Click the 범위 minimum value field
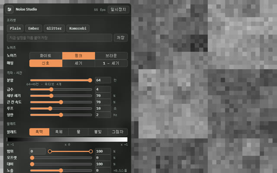Image resolution: width=277 pixels, height=173 pixels. click(38, 151)
